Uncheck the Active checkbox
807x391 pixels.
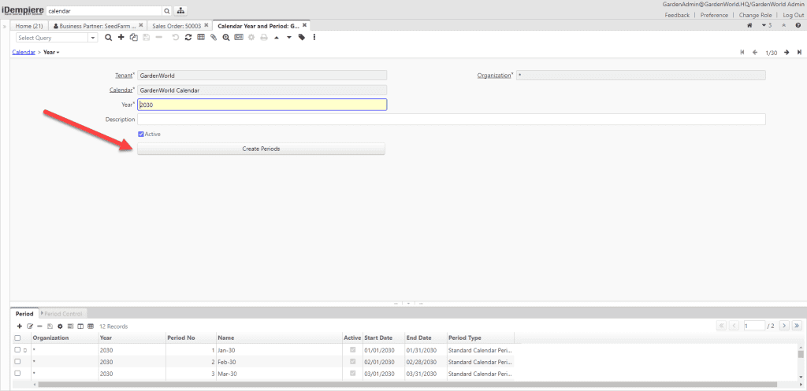click(x=141, y=135)
